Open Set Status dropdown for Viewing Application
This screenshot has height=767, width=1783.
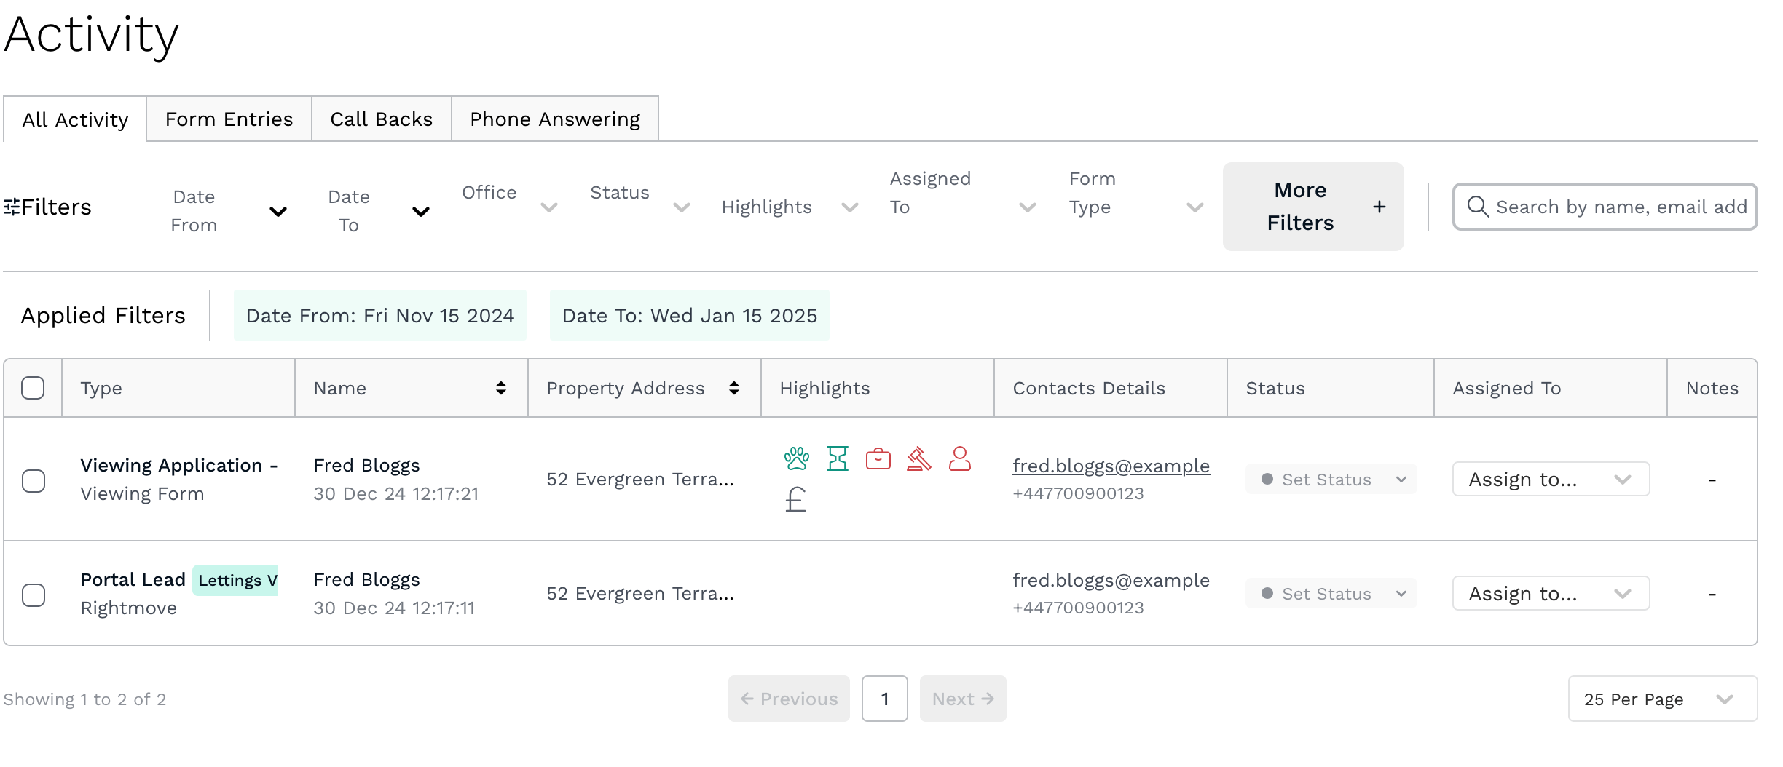(1331, 480)
